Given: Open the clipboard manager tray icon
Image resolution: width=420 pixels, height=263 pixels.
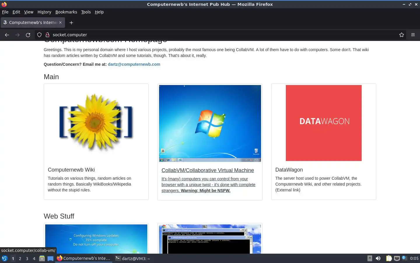Looking at the screenshot, I should pos(389,258).
